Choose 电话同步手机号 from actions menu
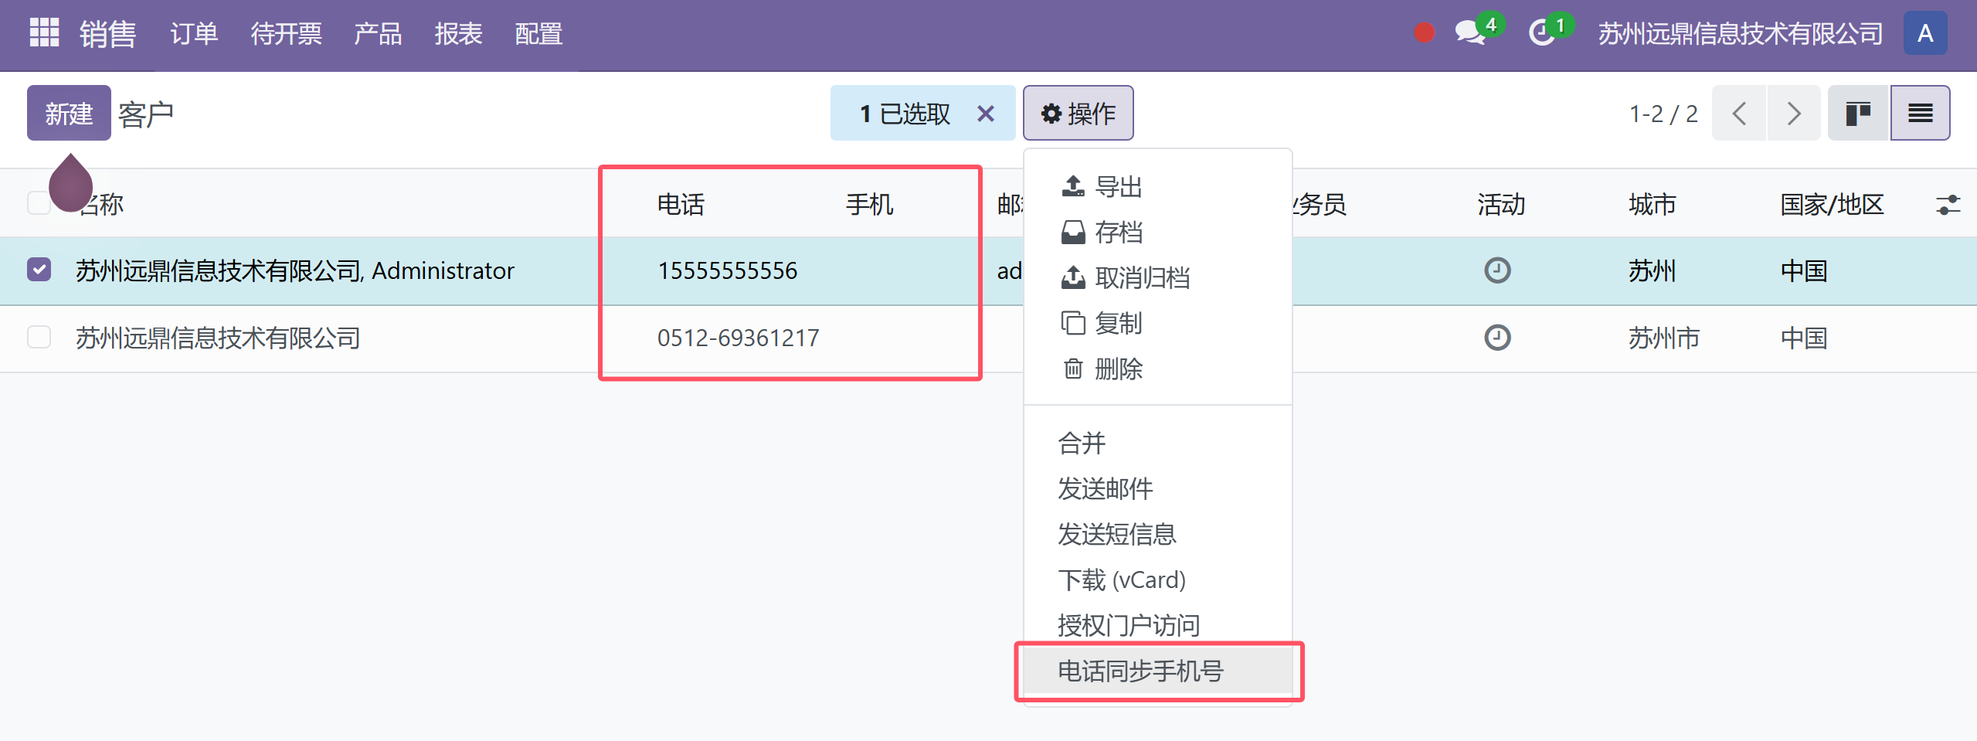Viewport: 1977px width, 741px height. pyautogui.click(x=1140, y=671)
